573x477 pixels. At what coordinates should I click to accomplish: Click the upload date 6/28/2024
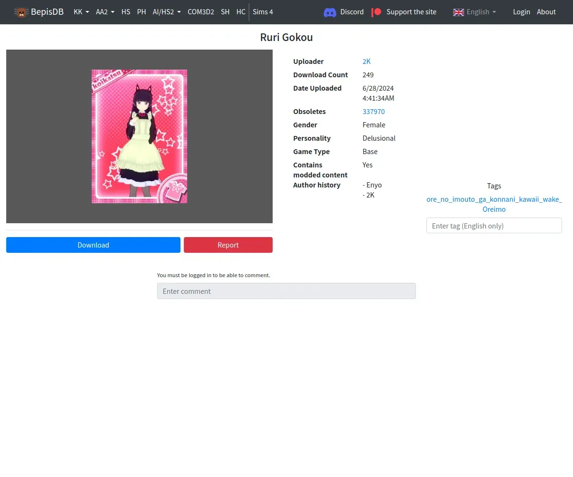pos(378,88)
